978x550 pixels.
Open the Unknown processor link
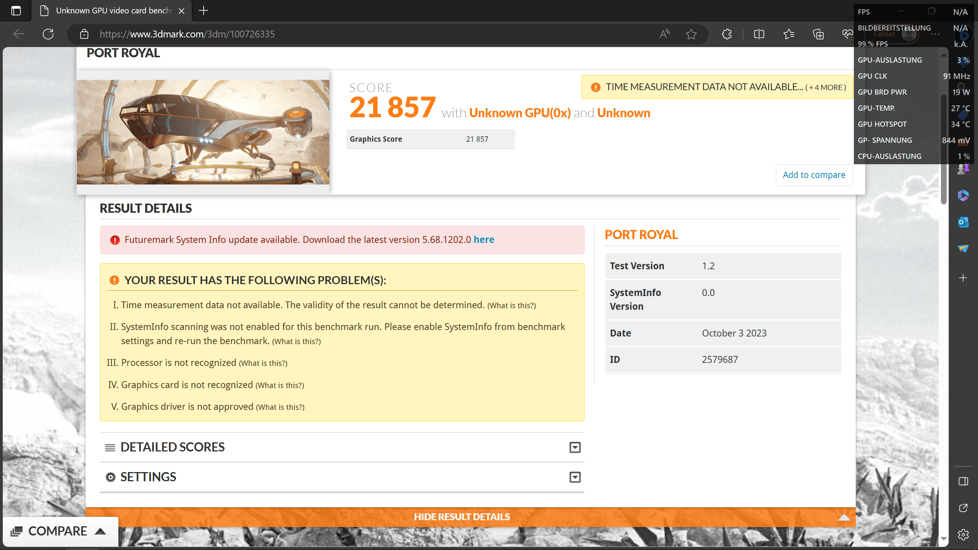click(x=623, y=113)
